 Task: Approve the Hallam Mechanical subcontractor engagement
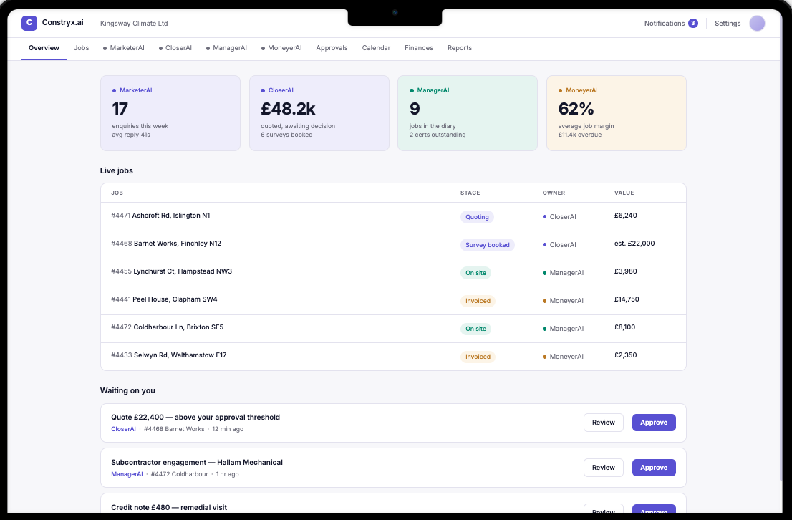point(654,468)
